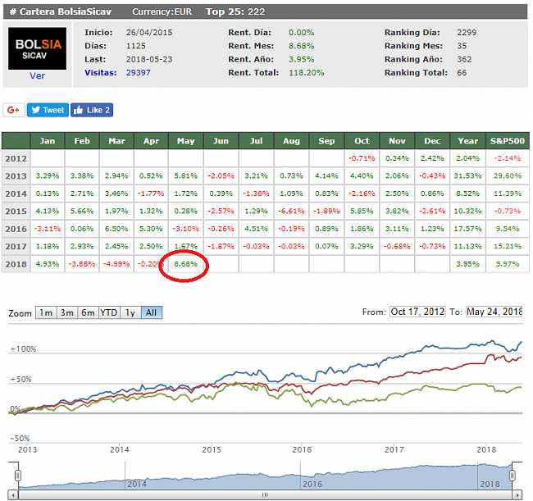The height and width of the screenshot is (501, 533).
Task: Click the Ranking Total value 66
Action: [x=462, y=73]
